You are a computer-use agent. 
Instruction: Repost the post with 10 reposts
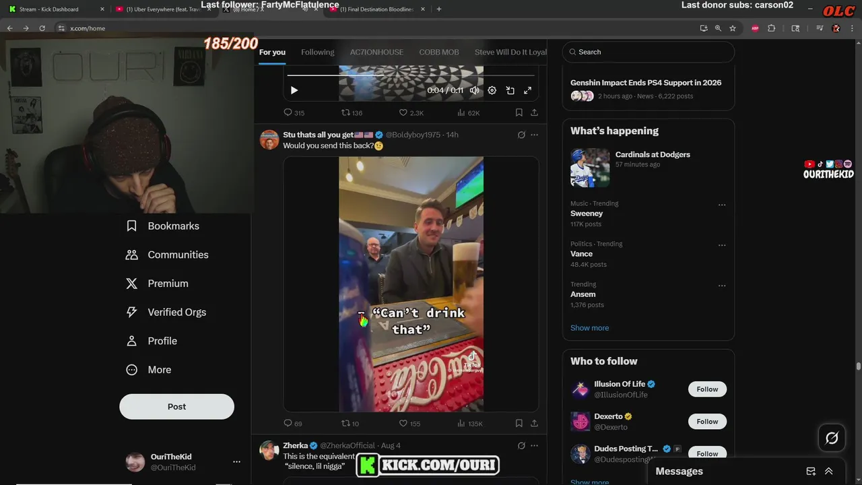point(350,423)
